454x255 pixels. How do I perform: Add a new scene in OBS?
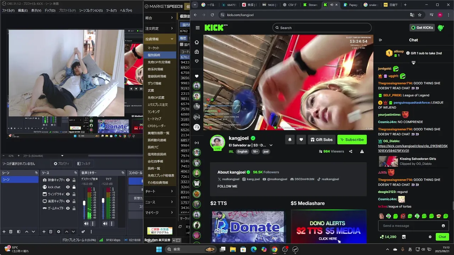click(x=4, y=232)
